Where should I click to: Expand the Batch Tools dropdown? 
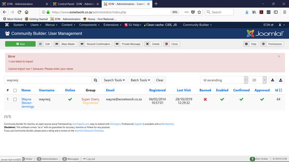click(x=140, y=80)
